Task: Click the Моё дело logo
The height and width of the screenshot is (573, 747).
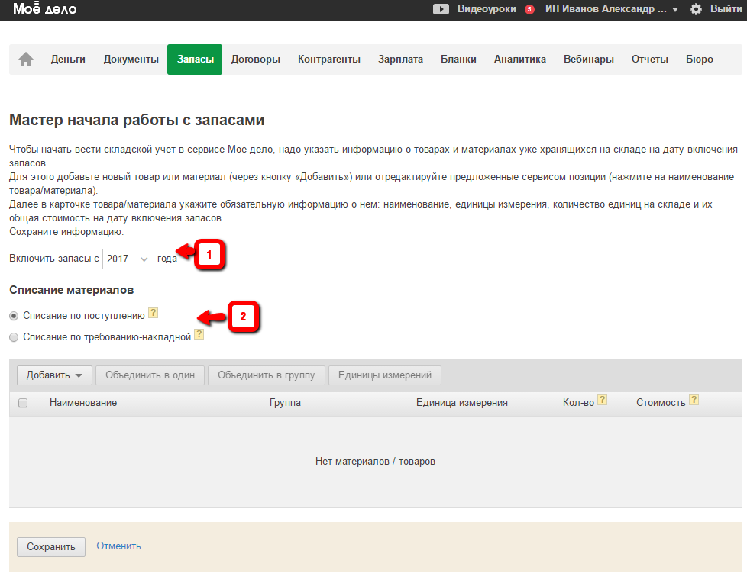Action: tap(44, 10)
